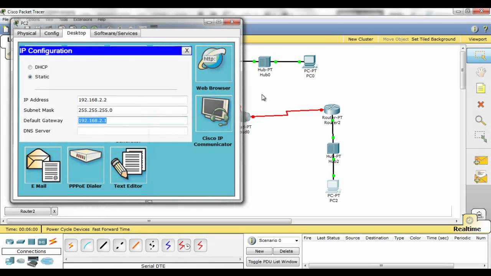Open the Web Browser desktop app
This screenshot has width=491, height=276.
[213, 64]
